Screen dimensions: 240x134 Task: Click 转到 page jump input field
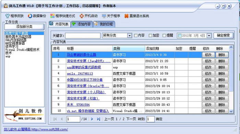(x=150, y=119)
